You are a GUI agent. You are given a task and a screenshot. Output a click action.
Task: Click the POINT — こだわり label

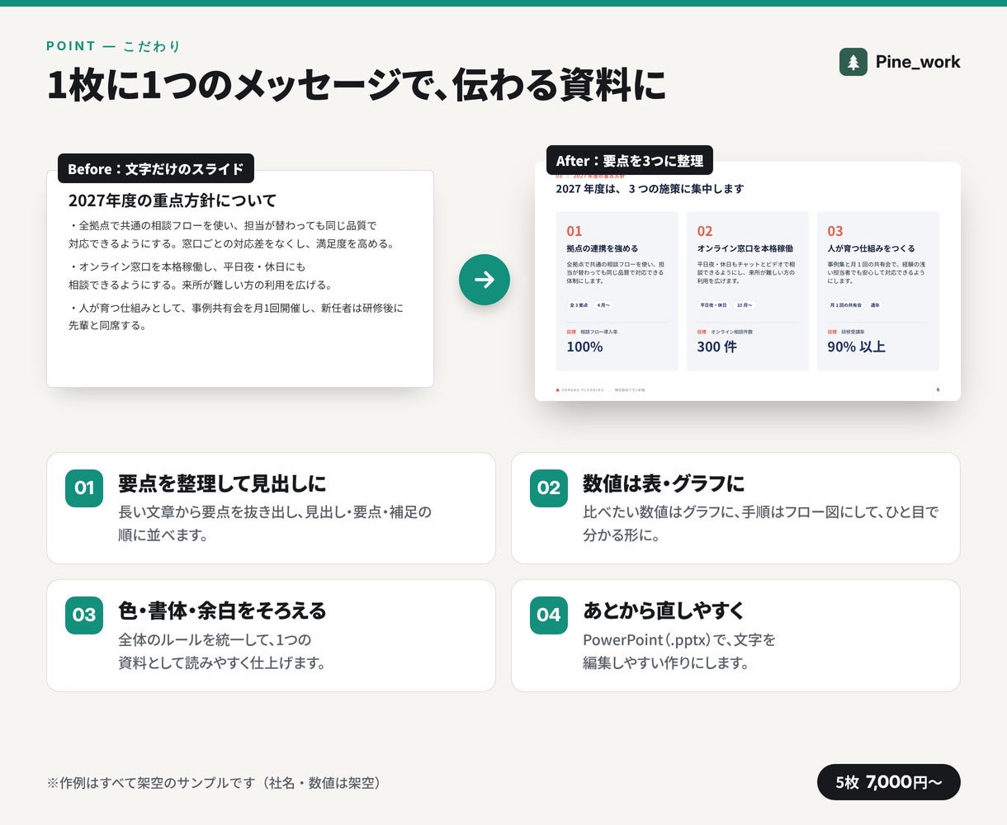click(114, 46)
